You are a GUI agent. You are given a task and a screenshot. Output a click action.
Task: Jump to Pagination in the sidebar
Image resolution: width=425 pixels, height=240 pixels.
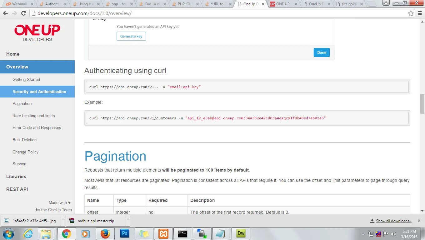coord(22,104)
